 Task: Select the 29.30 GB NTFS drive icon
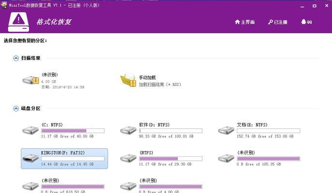[x=129, y=158]
